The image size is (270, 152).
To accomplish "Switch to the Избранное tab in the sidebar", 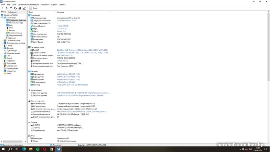I will 12,12.
